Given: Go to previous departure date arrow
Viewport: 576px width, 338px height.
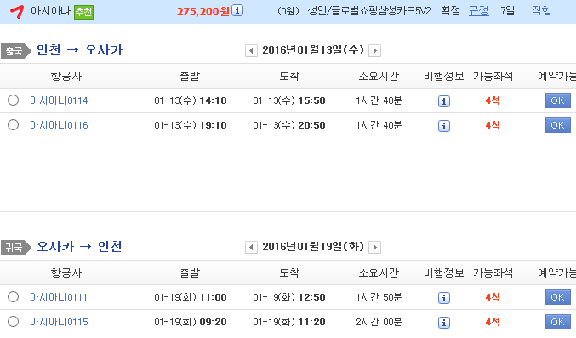Looking at the screenshot, I should 251,50.
